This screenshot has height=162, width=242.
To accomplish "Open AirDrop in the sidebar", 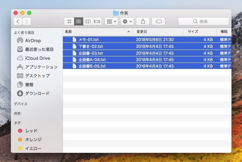I will click(33, 40).
